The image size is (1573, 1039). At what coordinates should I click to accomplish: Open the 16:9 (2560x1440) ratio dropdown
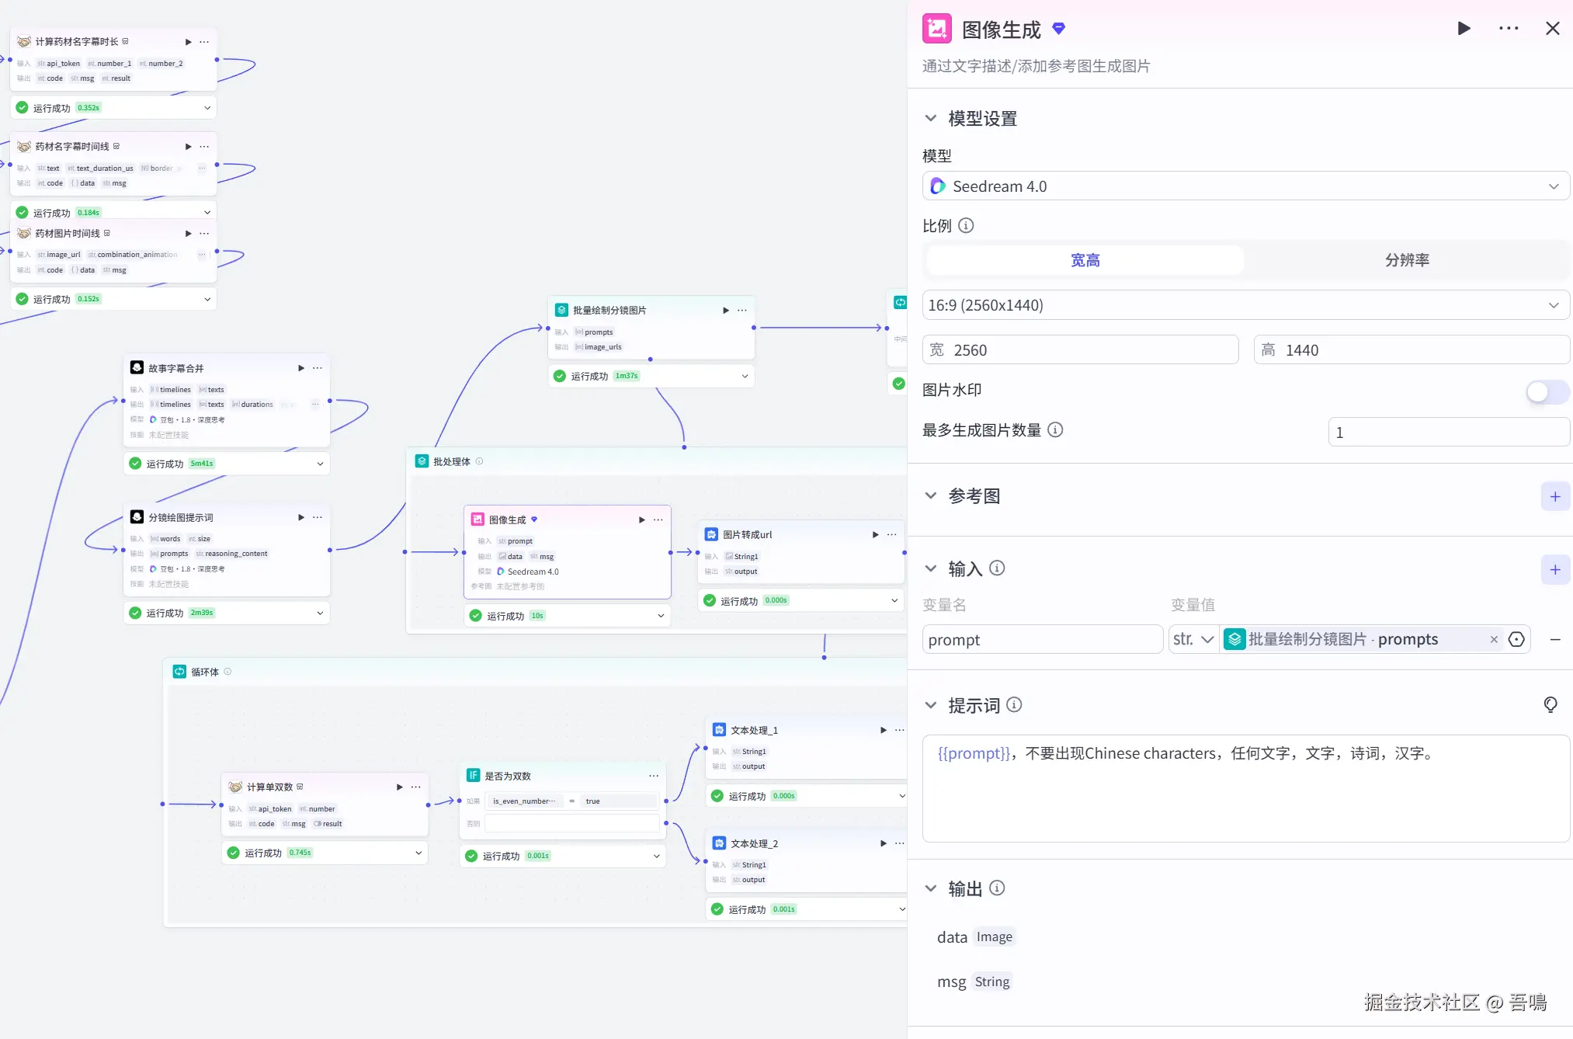[1245, 305]
